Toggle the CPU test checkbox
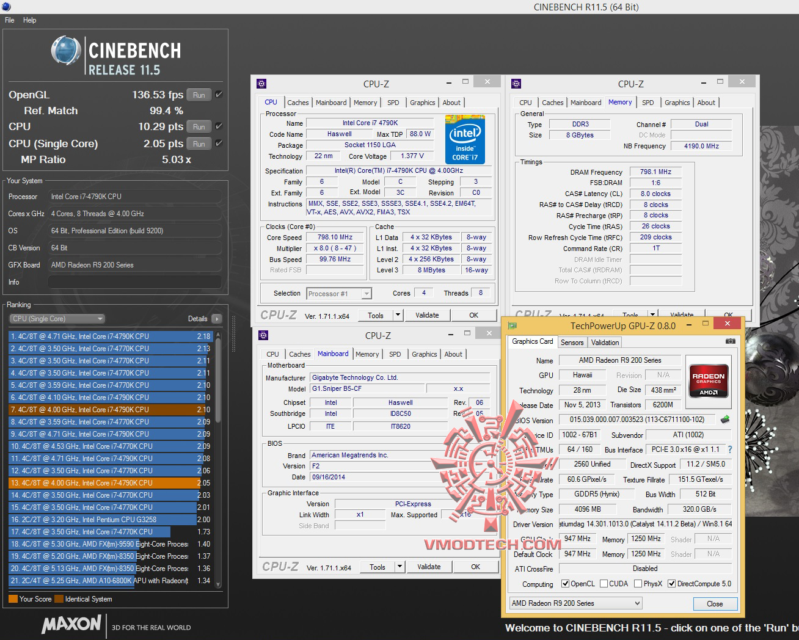 pyautogui.click(x=219, y=126)
